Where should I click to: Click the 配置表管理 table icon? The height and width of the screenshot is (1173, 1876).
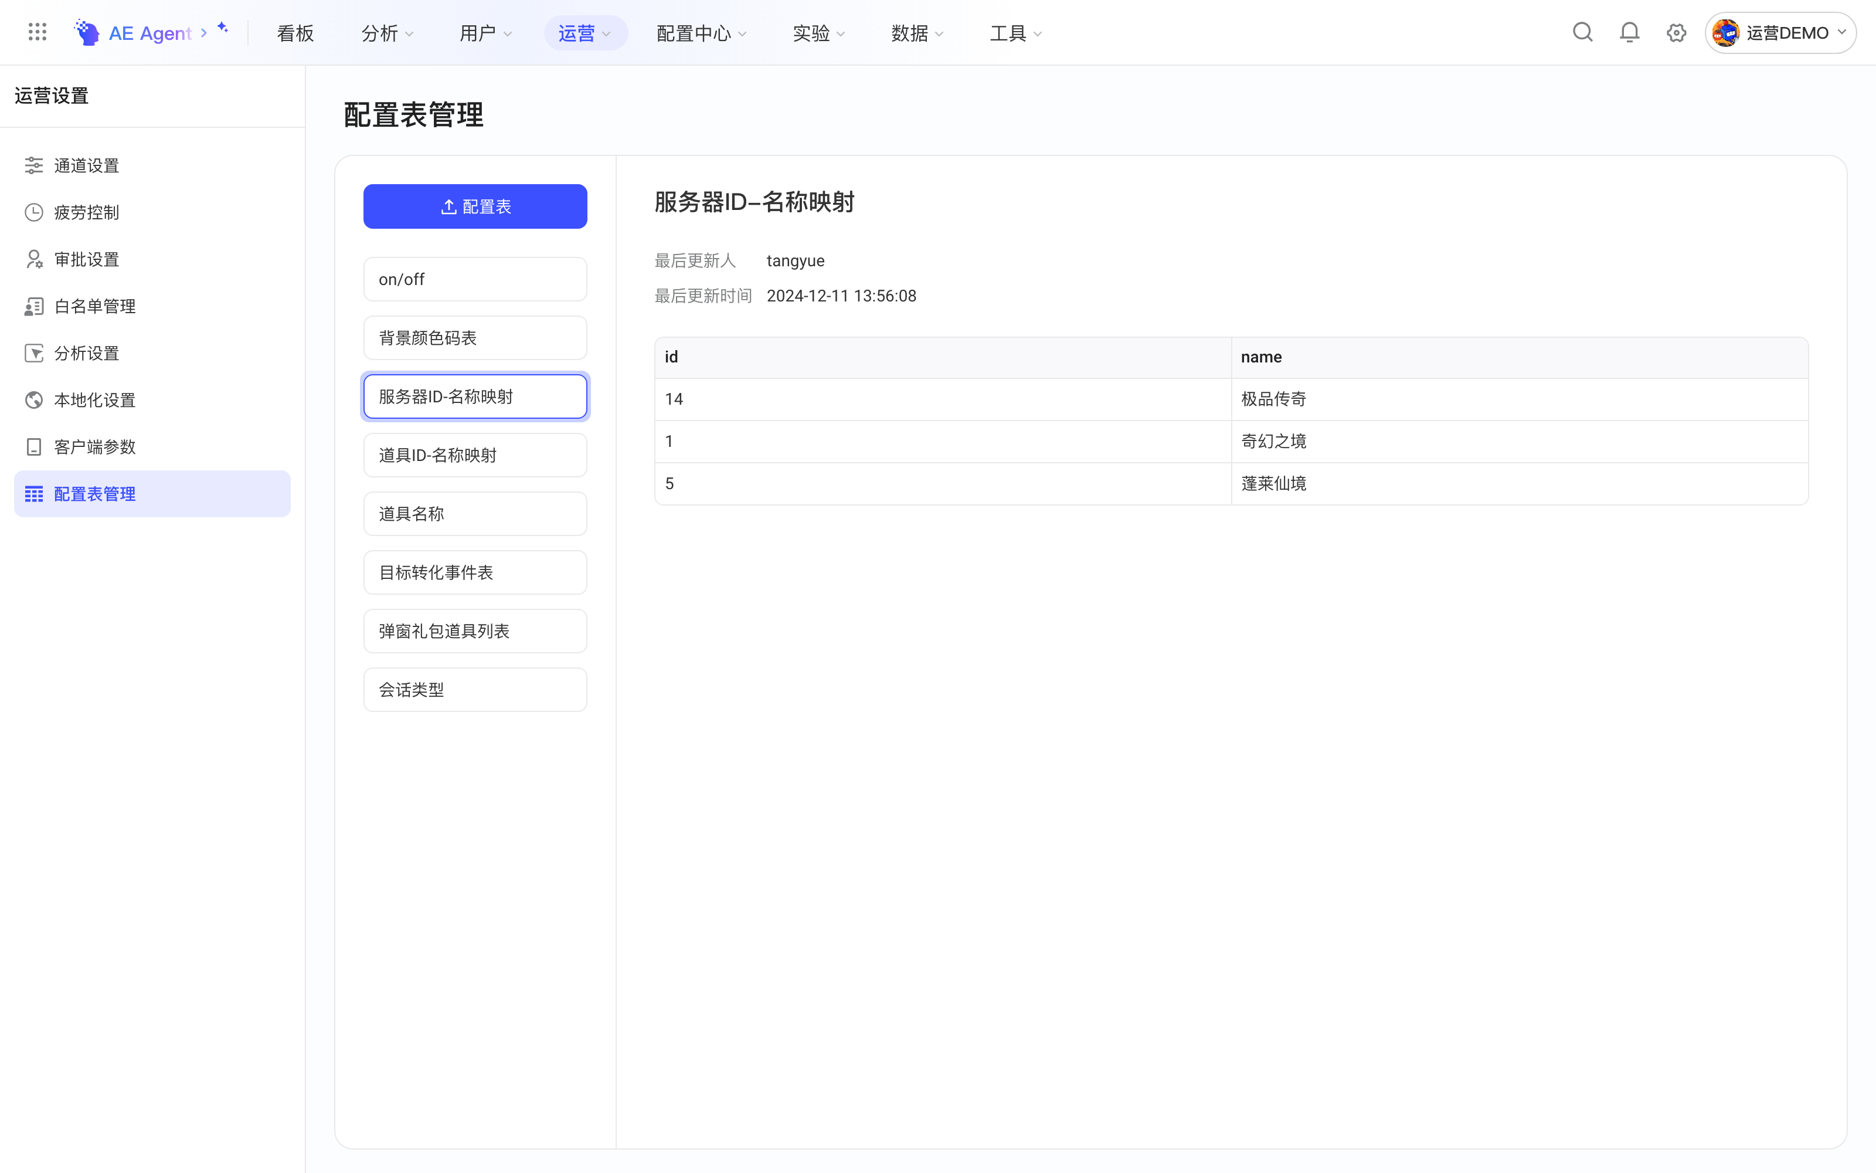click(34, 494)
